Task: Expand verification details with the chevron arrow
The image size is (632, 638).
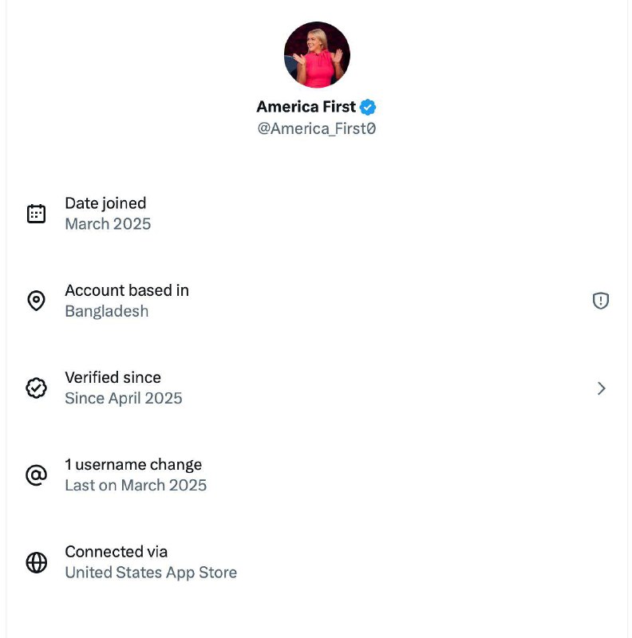Action: [x=602, y=388]
